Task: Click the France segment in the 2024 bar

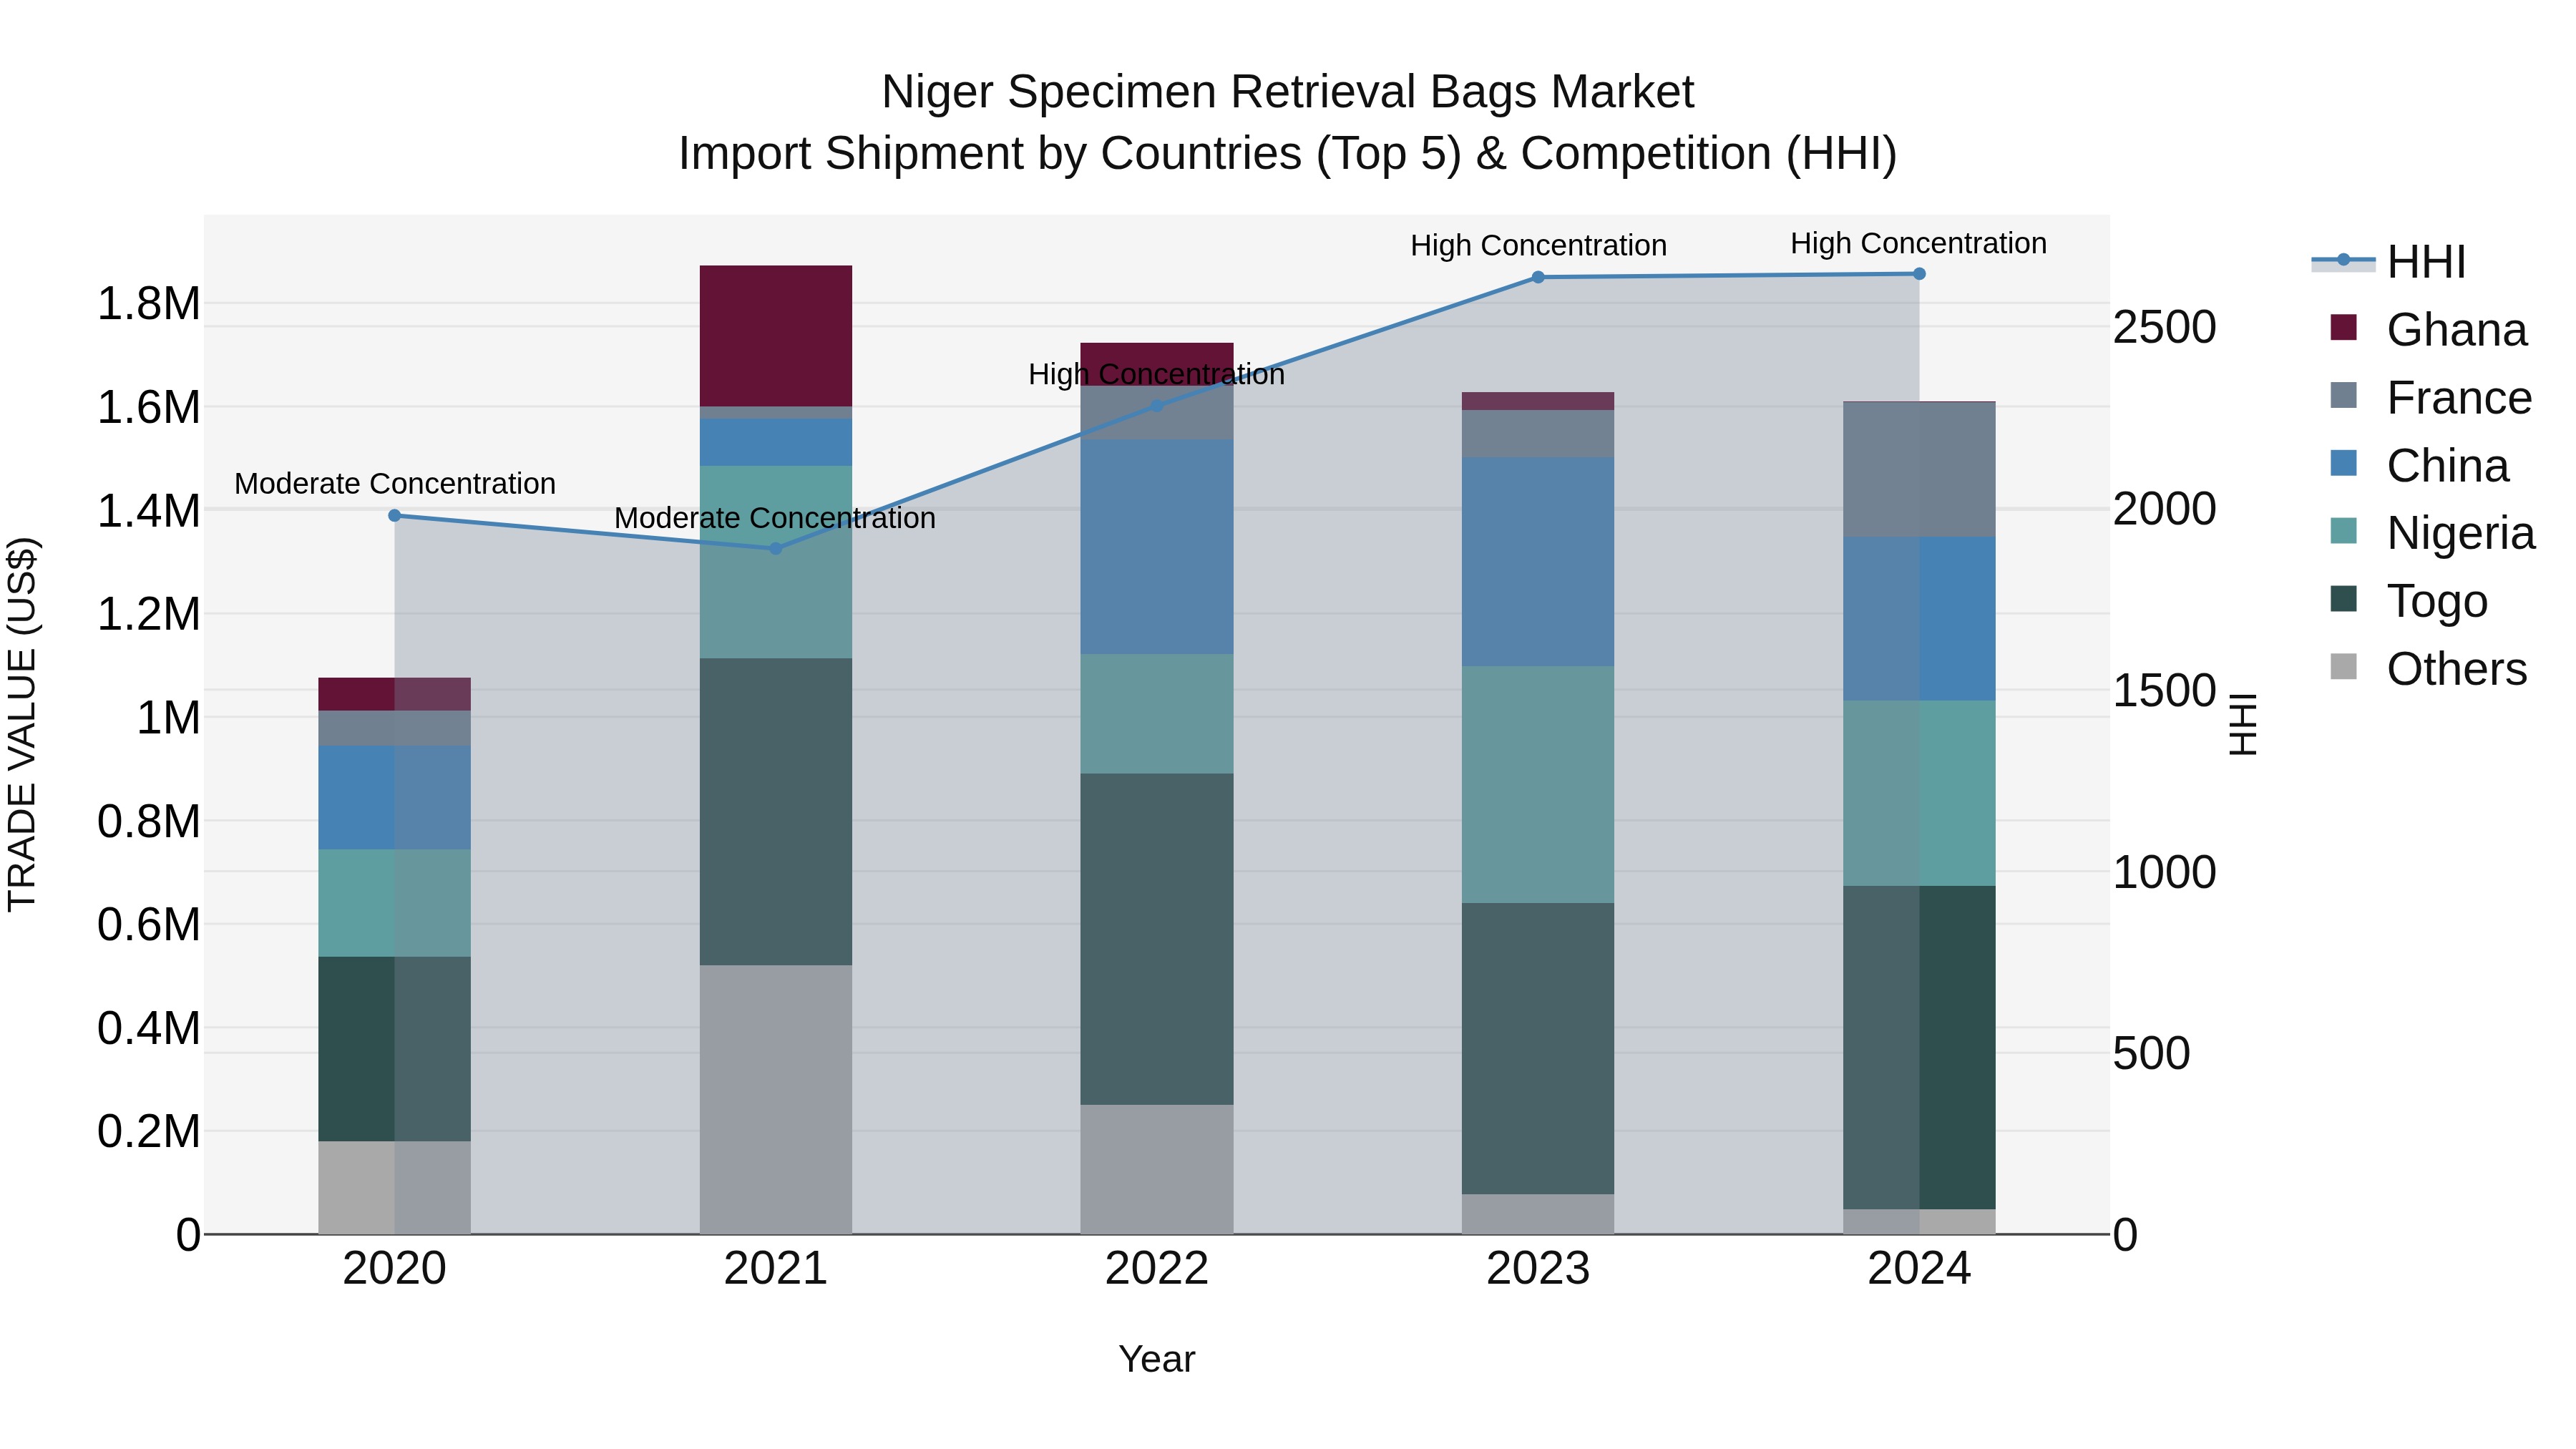Action: tap(1919, 470)
